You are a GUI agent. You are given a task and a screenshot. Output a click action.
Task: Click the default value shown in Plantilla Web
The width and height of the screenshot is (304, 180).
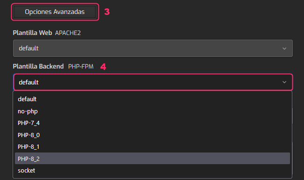pos(29,48)
